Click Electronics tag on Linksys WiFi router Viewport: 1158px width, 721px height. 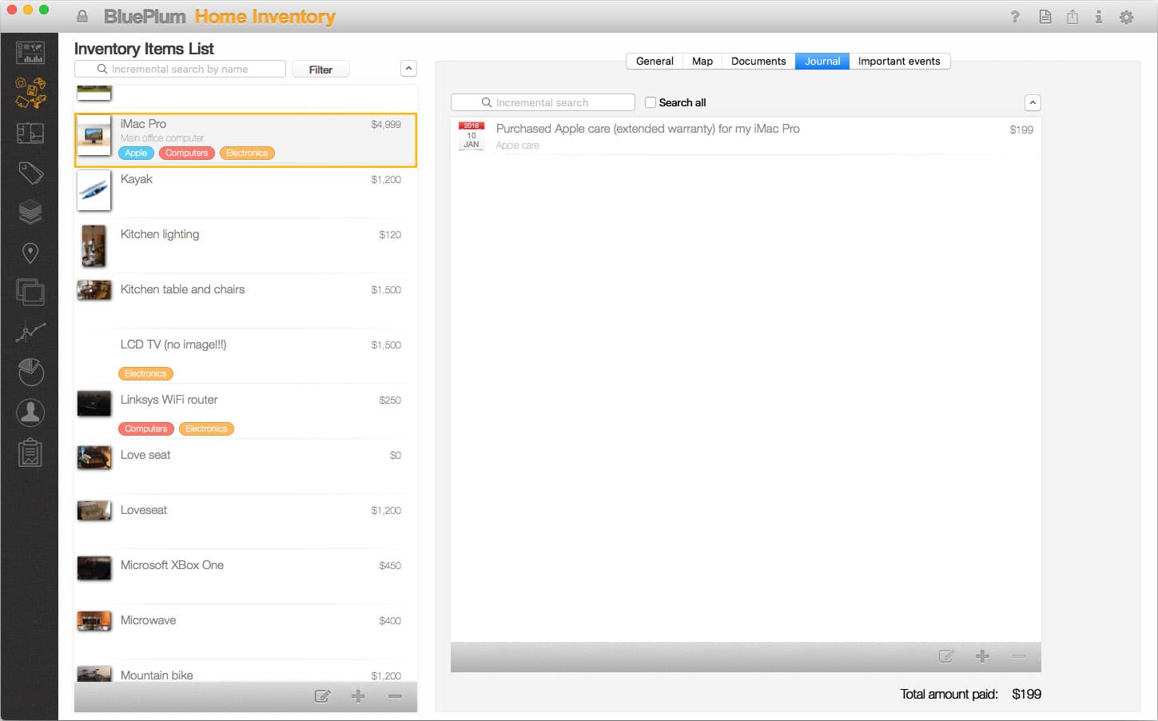pyautogui.click(x=206, y=428)
